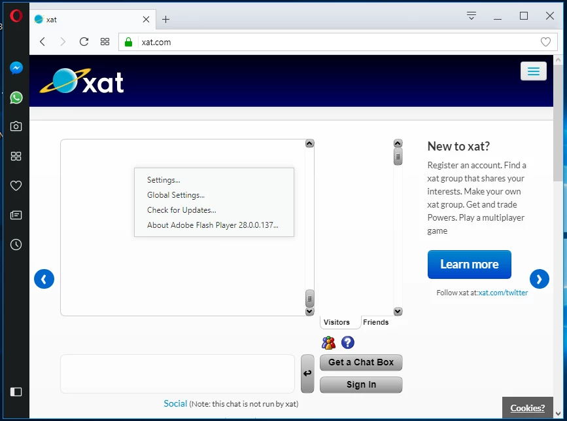Go back to the previous page
The width and height of the screenshot is (567, 421).
[x=43, y=42]
